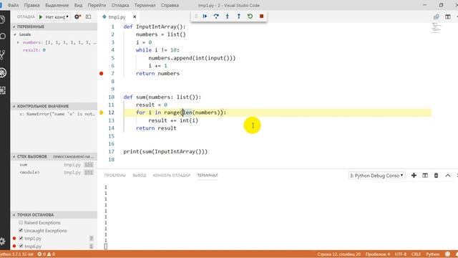This screenshot has height=258, width=458.
Task: Expand the numbers variable
Action: [x=18, y=42]
